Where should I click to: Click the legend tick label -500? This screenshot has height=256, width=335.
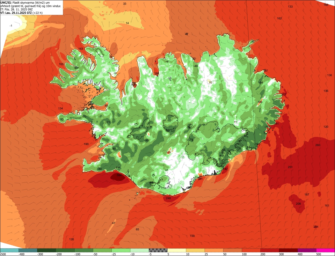point(3,254)
